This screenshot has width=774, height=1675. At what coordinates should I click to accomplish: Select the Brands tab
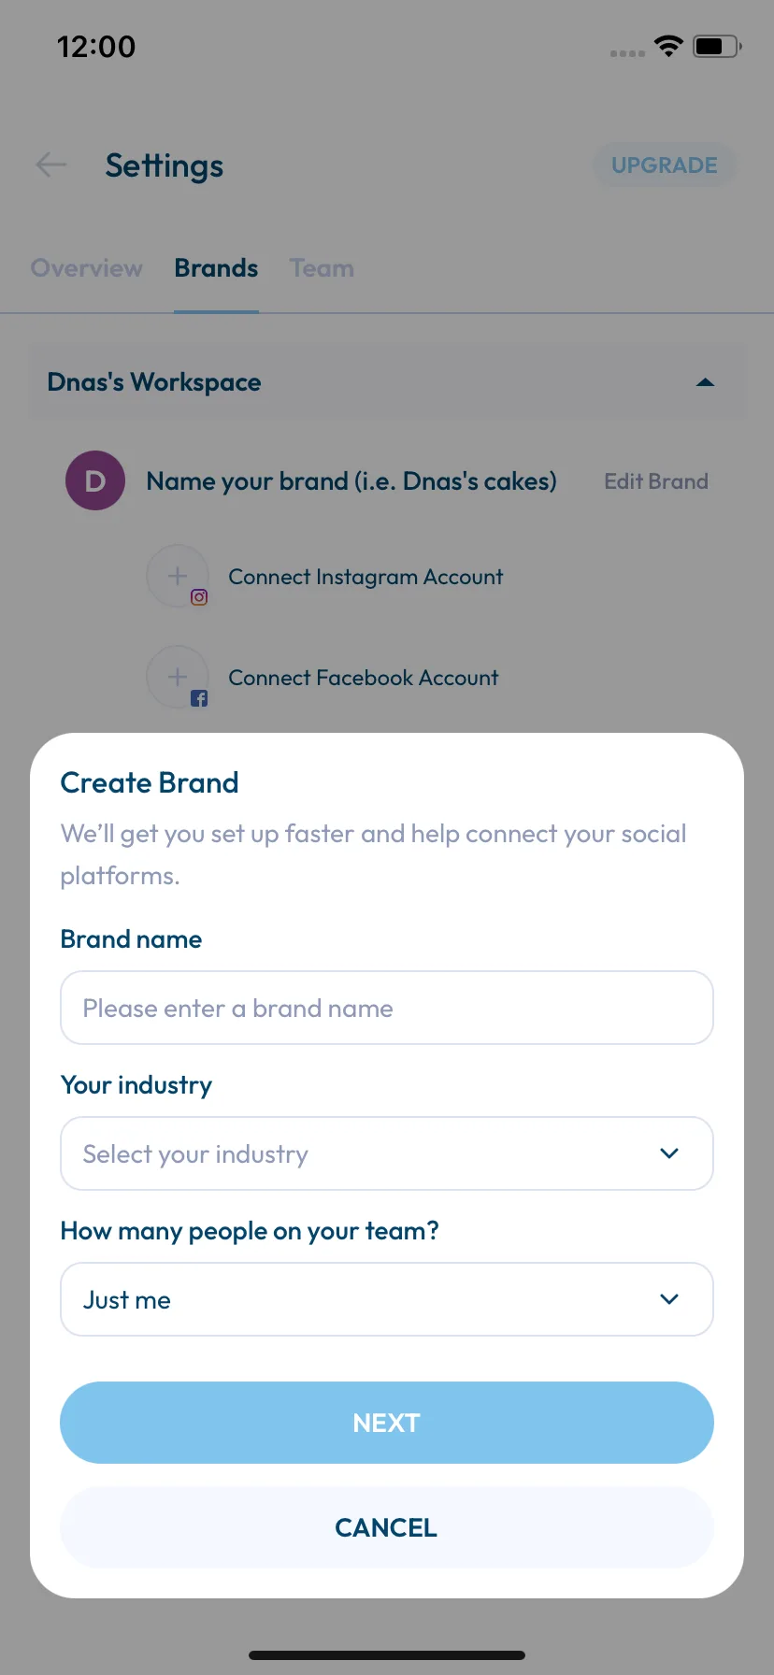tap(216, 268)
